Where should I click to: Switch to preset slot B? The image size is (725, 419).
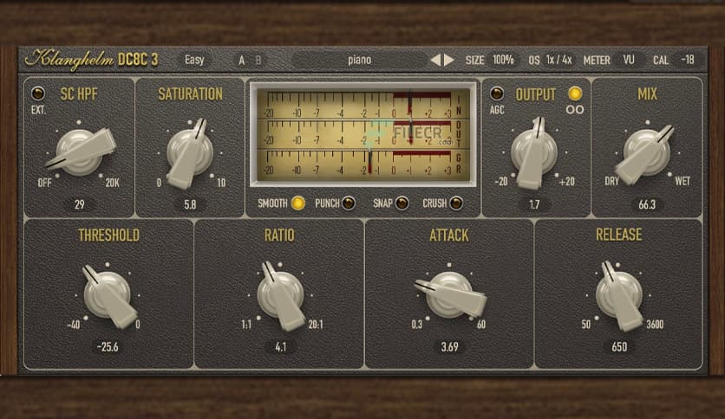coord(258,61)
